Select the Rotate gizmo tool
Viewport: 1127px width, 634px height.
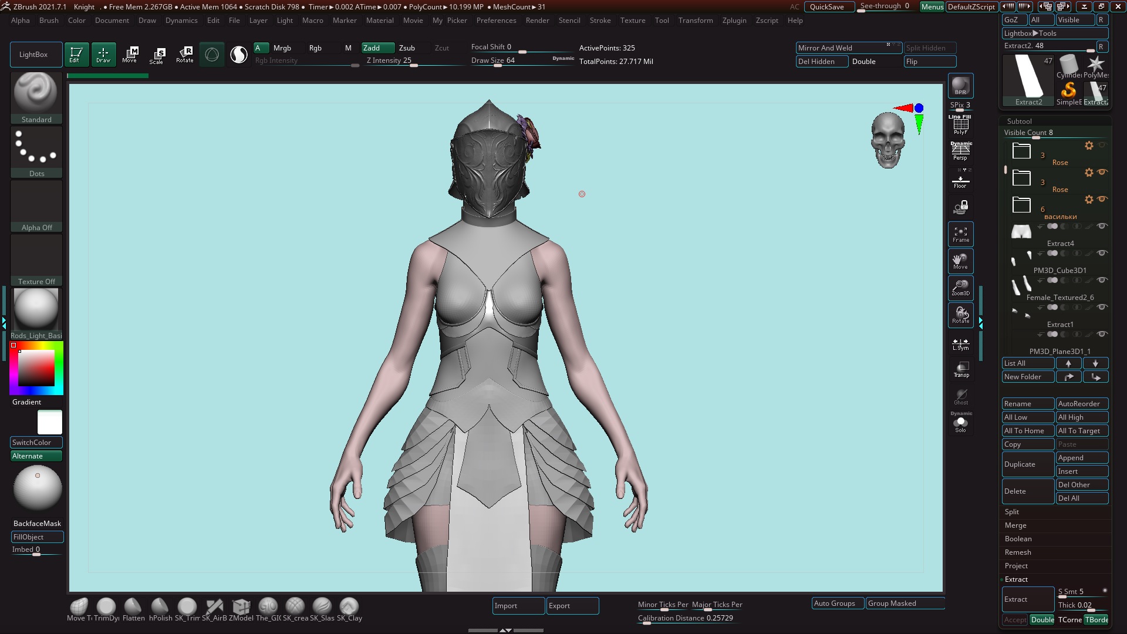pyautogui.click(x=184, y=55)
